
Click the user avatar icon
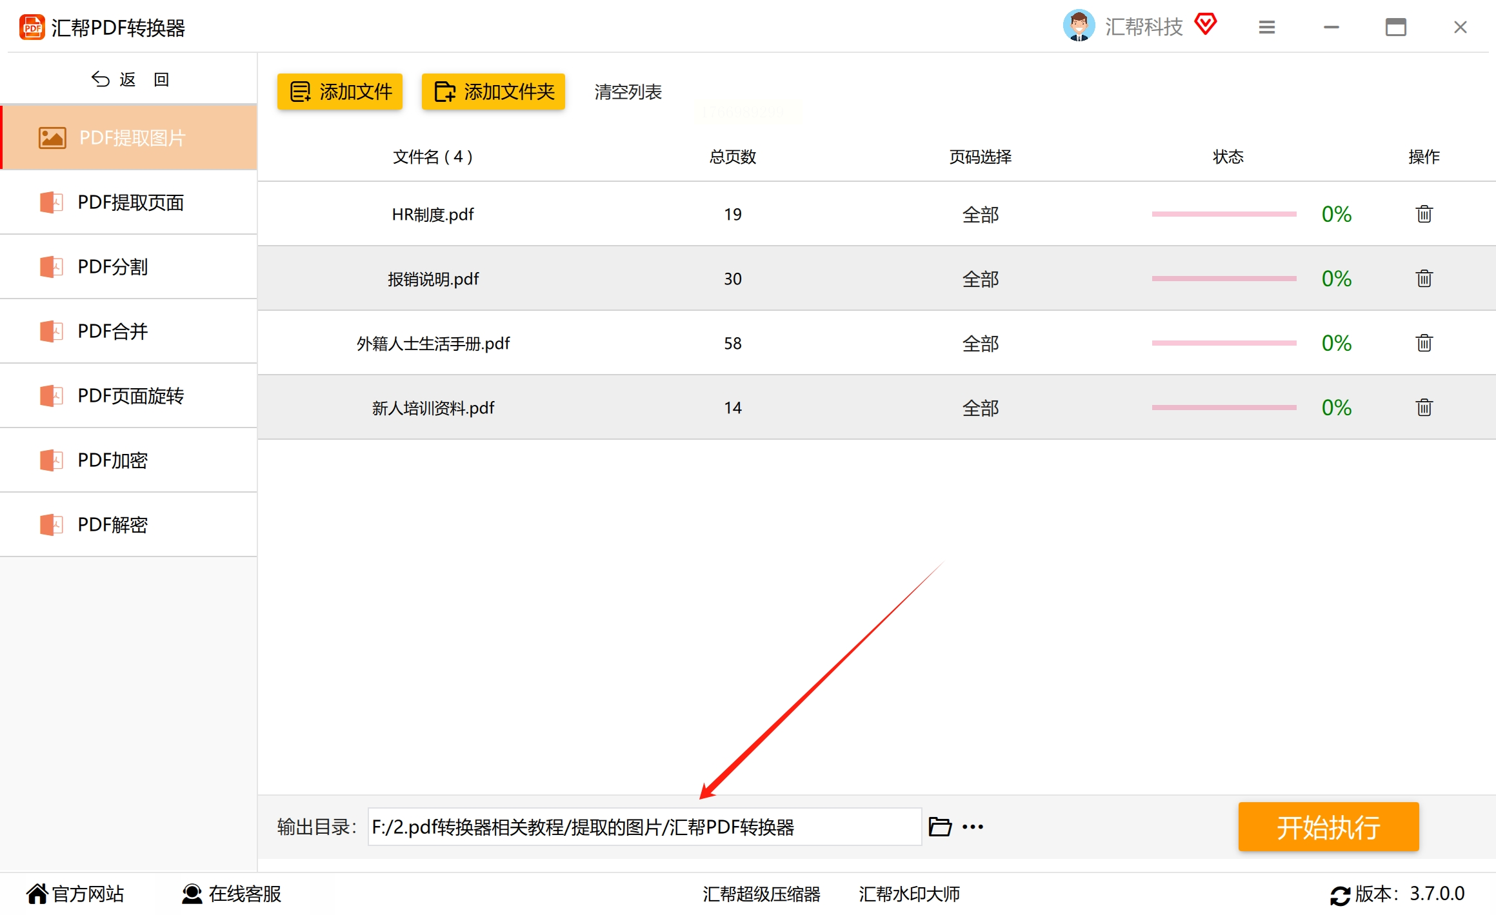(1079, 26)
